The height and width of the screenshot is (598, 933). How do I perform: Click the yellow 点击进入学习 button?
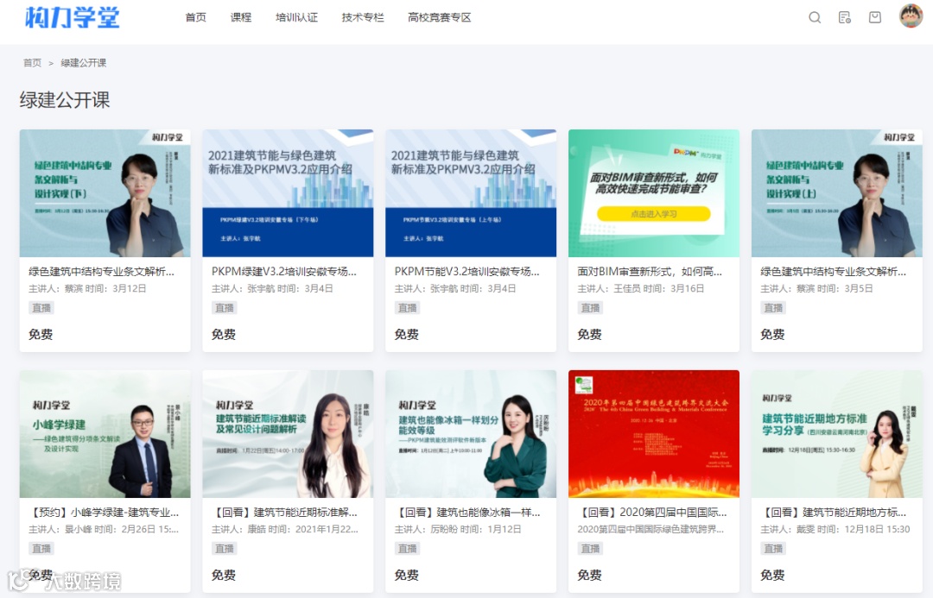click(x=654, y=214)
